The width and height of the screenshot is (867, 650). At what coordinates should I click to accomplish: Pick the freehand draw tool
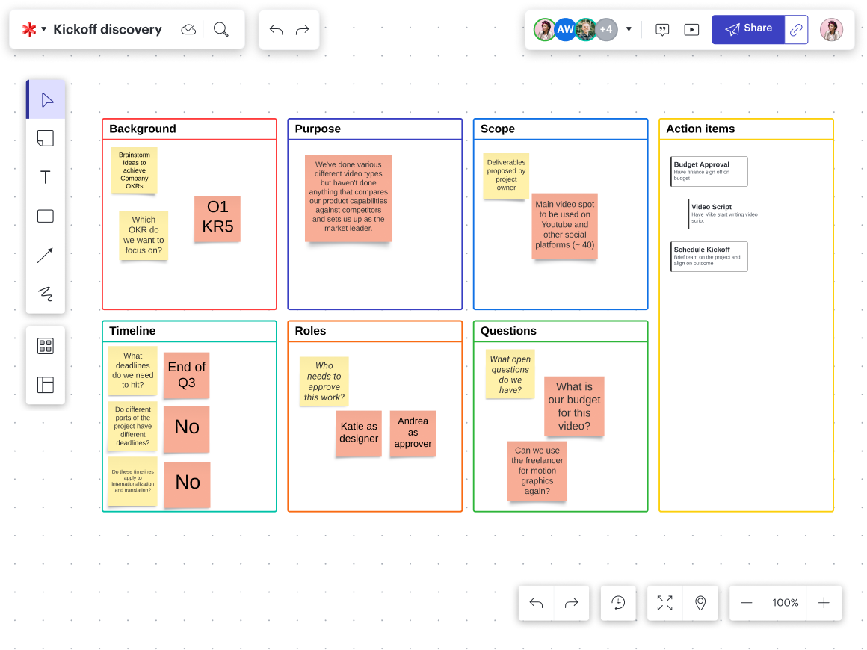coord(46,294)
